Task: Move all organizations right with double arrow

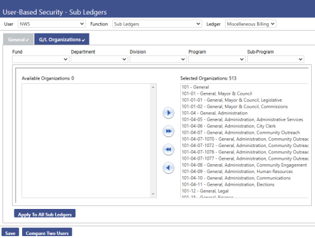Action: [x=168, y=131]
